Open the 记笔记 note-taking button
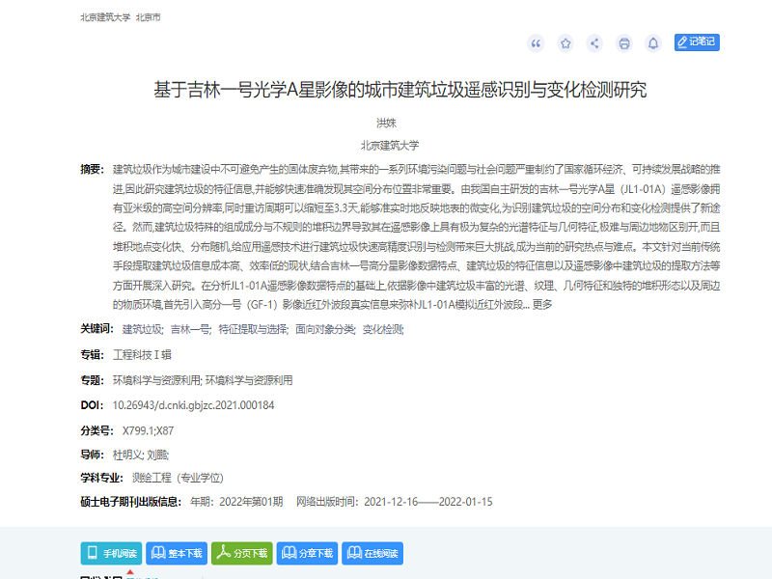Screen dimensions: 772x579 (x=697, y=42)
